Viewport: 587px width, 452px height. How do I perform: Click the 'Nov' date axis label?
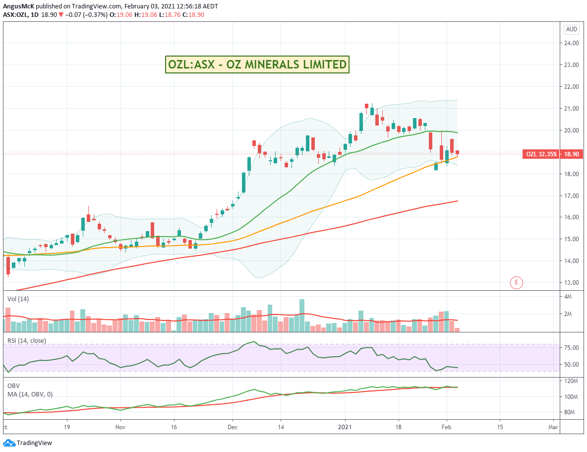(120, 427)
